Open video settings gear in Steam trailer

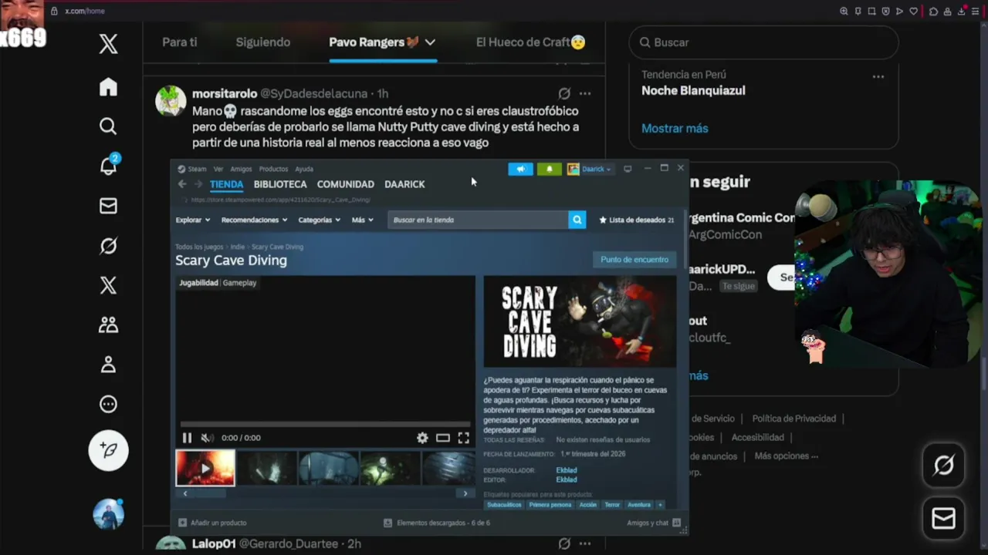pyautogui.click(x=422, y=438)
